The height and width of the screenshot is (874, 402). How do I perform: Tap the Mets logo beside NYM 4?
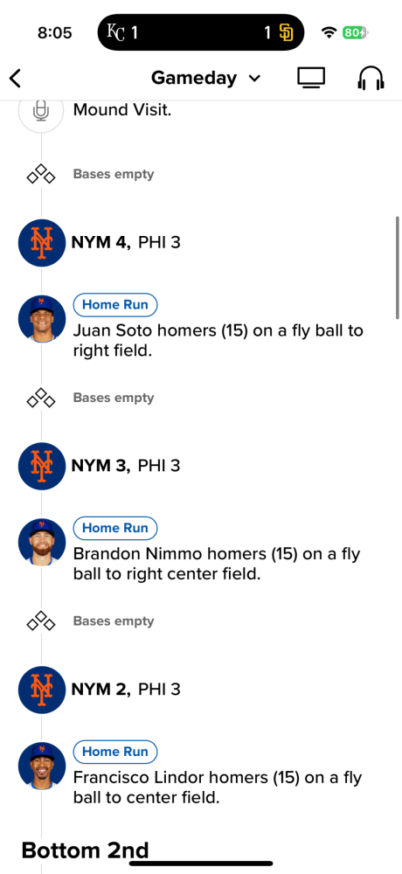[x=42, y=242]
